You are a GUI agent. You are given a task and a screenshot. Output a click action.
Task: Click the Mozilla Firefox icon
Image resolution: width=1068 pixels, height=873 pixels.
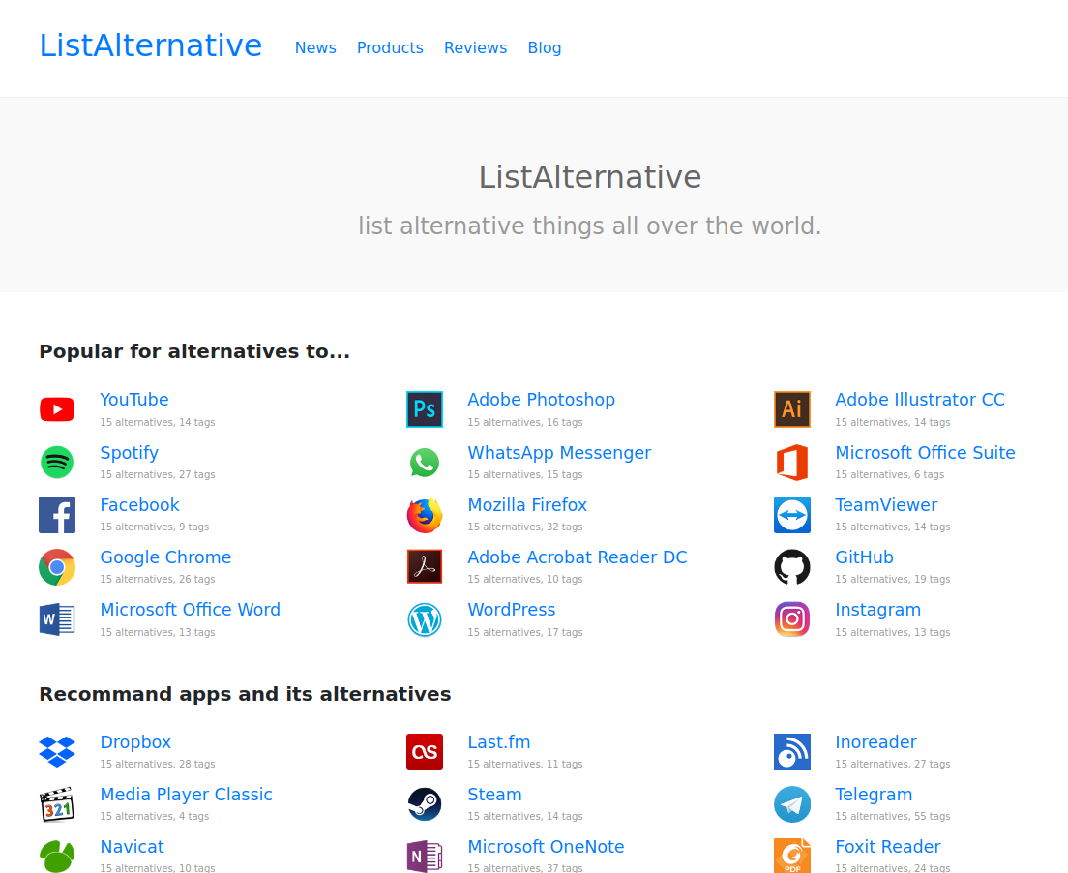(x=425, y=514)
